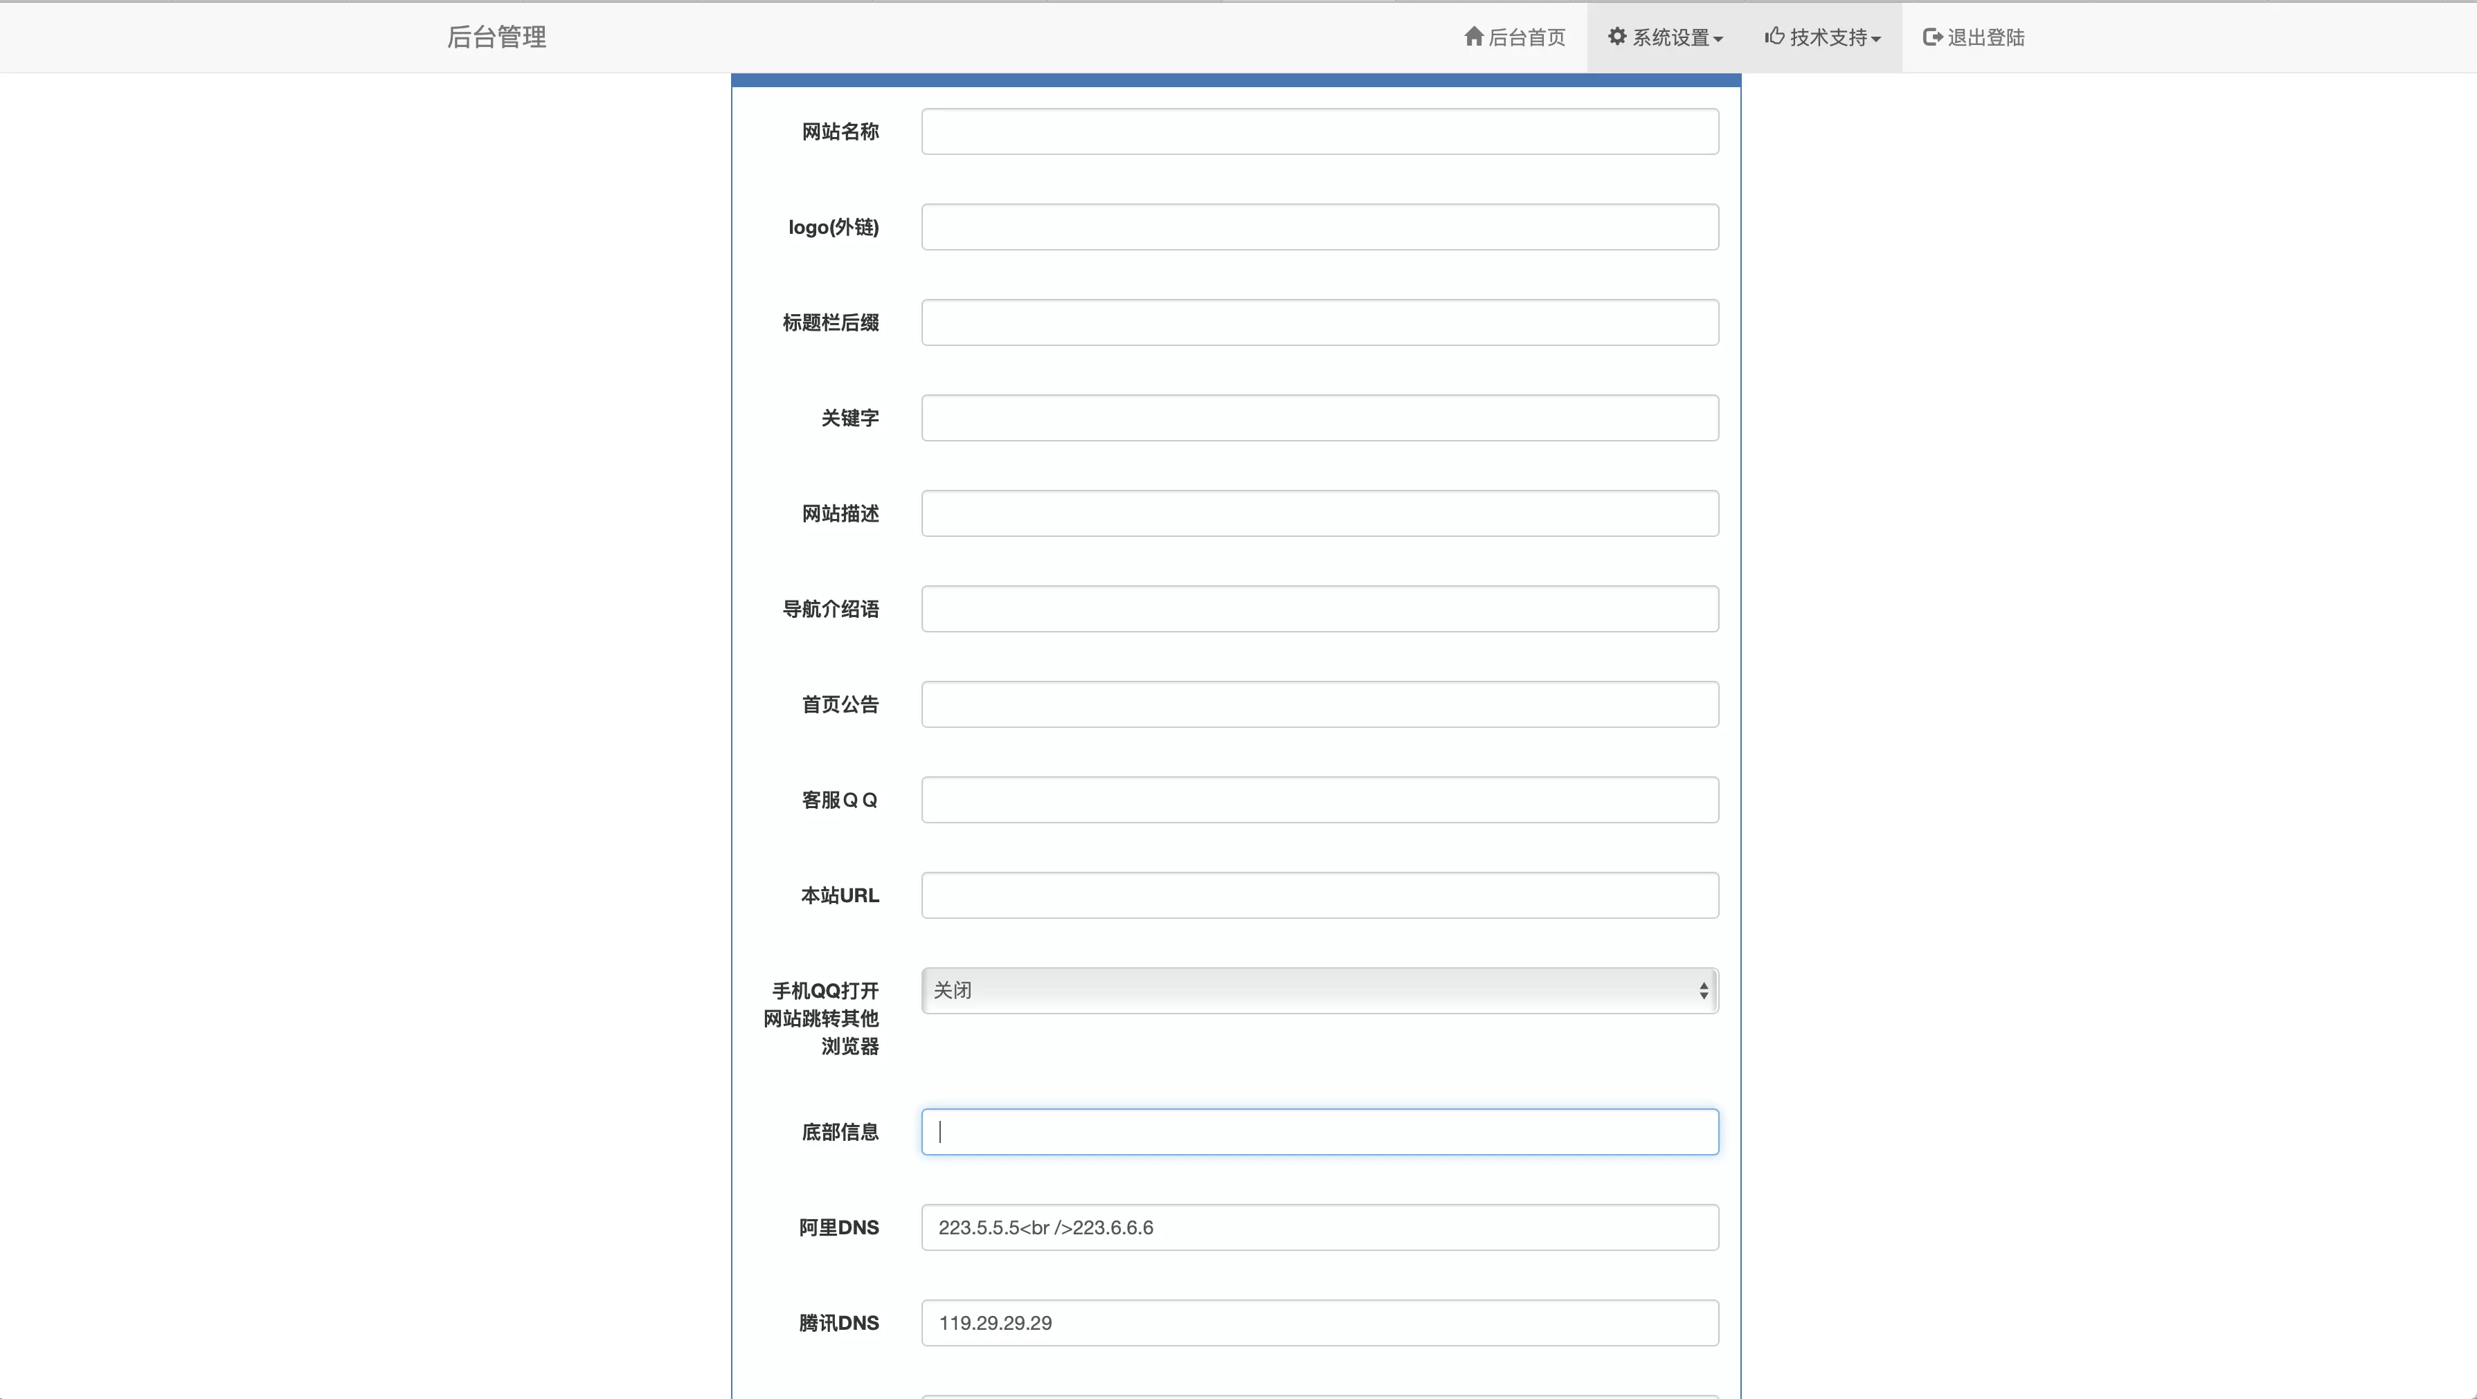Image resolution: width=2477 pixels, height=1399 pixels.
Task: Click the 阿里DNS field containing 223.5.5.5
Action: [1319, 1227]
